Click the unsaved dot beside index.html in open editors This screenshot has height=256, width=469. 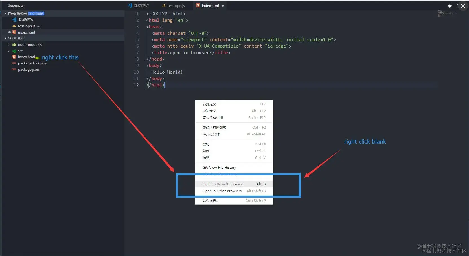(10, 32)
